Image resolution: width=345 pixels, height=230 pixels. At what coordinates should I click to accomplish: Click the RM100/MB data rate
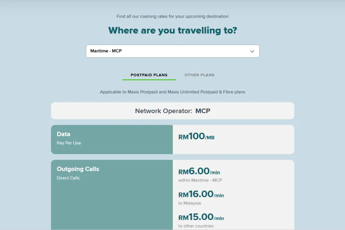196,136
